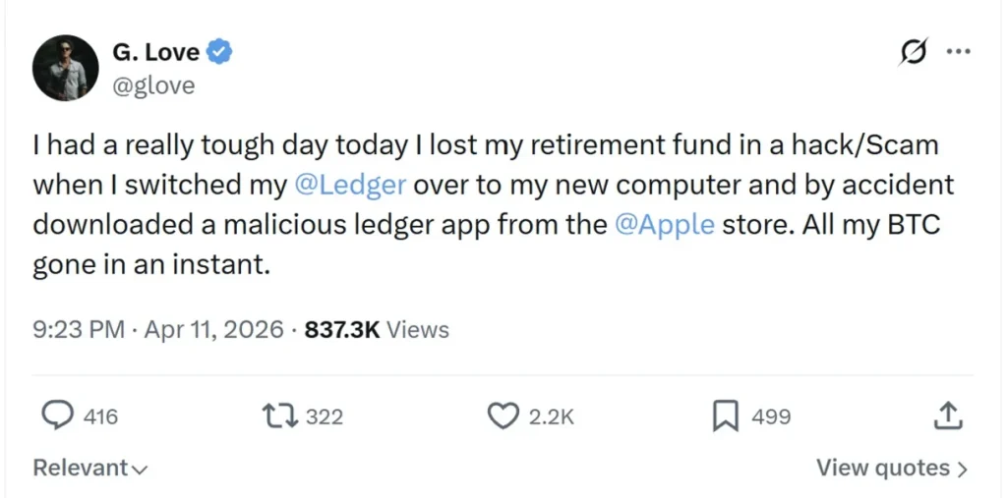Click the @Ledger mention link
Viewport: 1007px width, 498px height.
(x=350, y=185)
